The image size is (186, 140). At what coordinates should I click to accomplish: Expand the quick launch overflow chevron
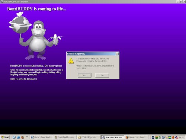point(27,137)
